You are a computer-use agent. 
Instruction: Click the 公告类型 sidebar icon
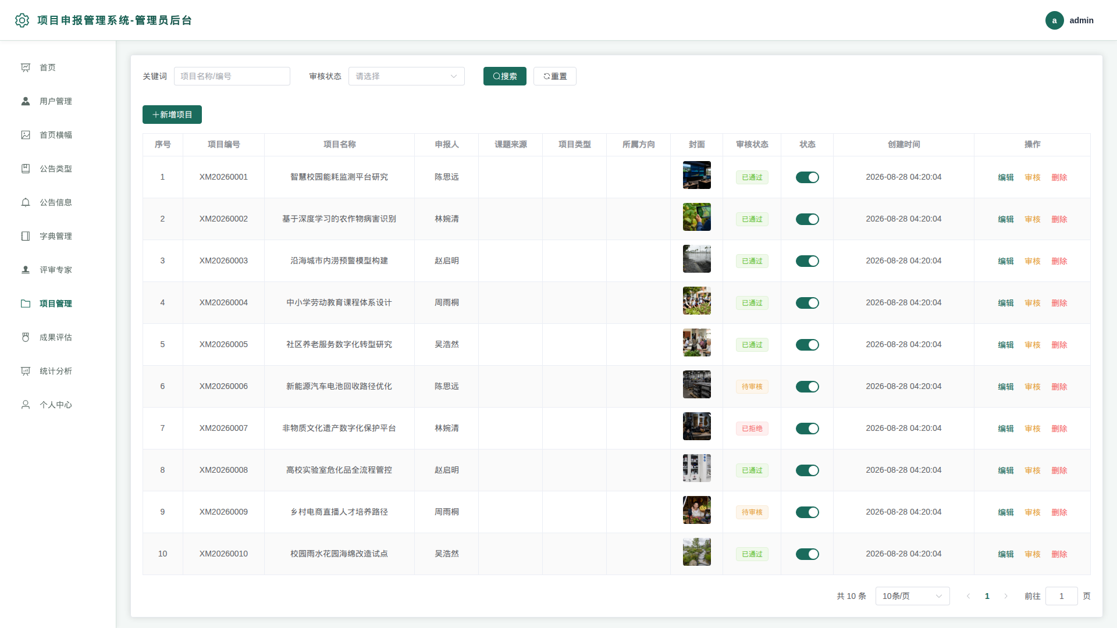[26, 169]
